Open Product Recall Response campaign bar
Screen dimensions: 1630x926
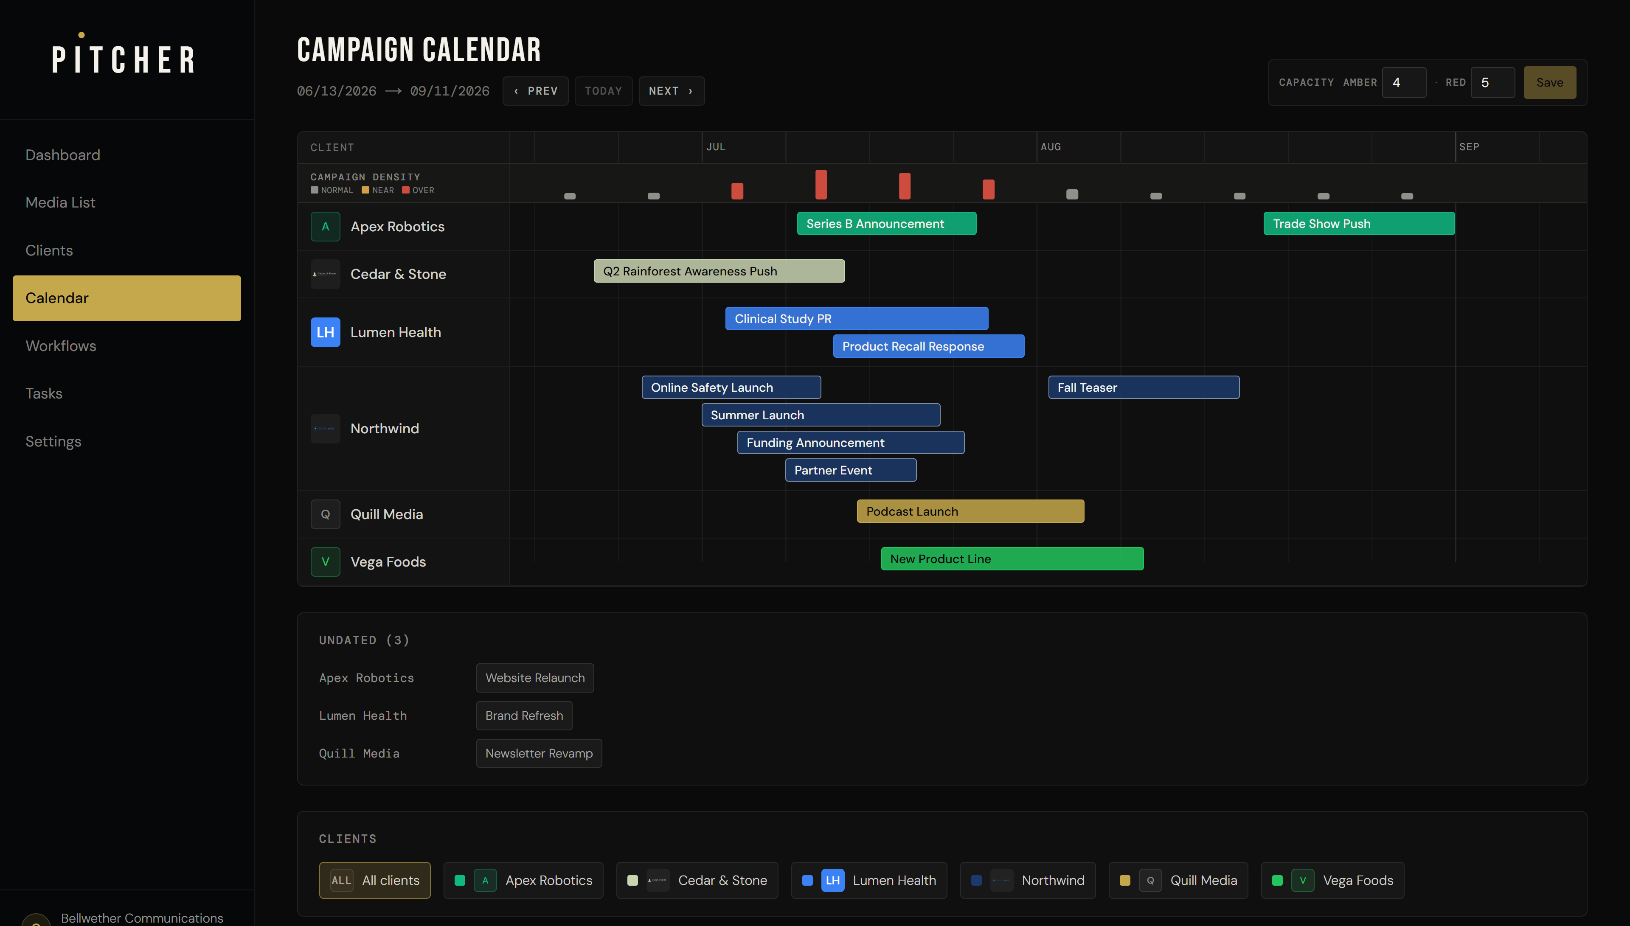pyautogui.click(x=928, y=346)
